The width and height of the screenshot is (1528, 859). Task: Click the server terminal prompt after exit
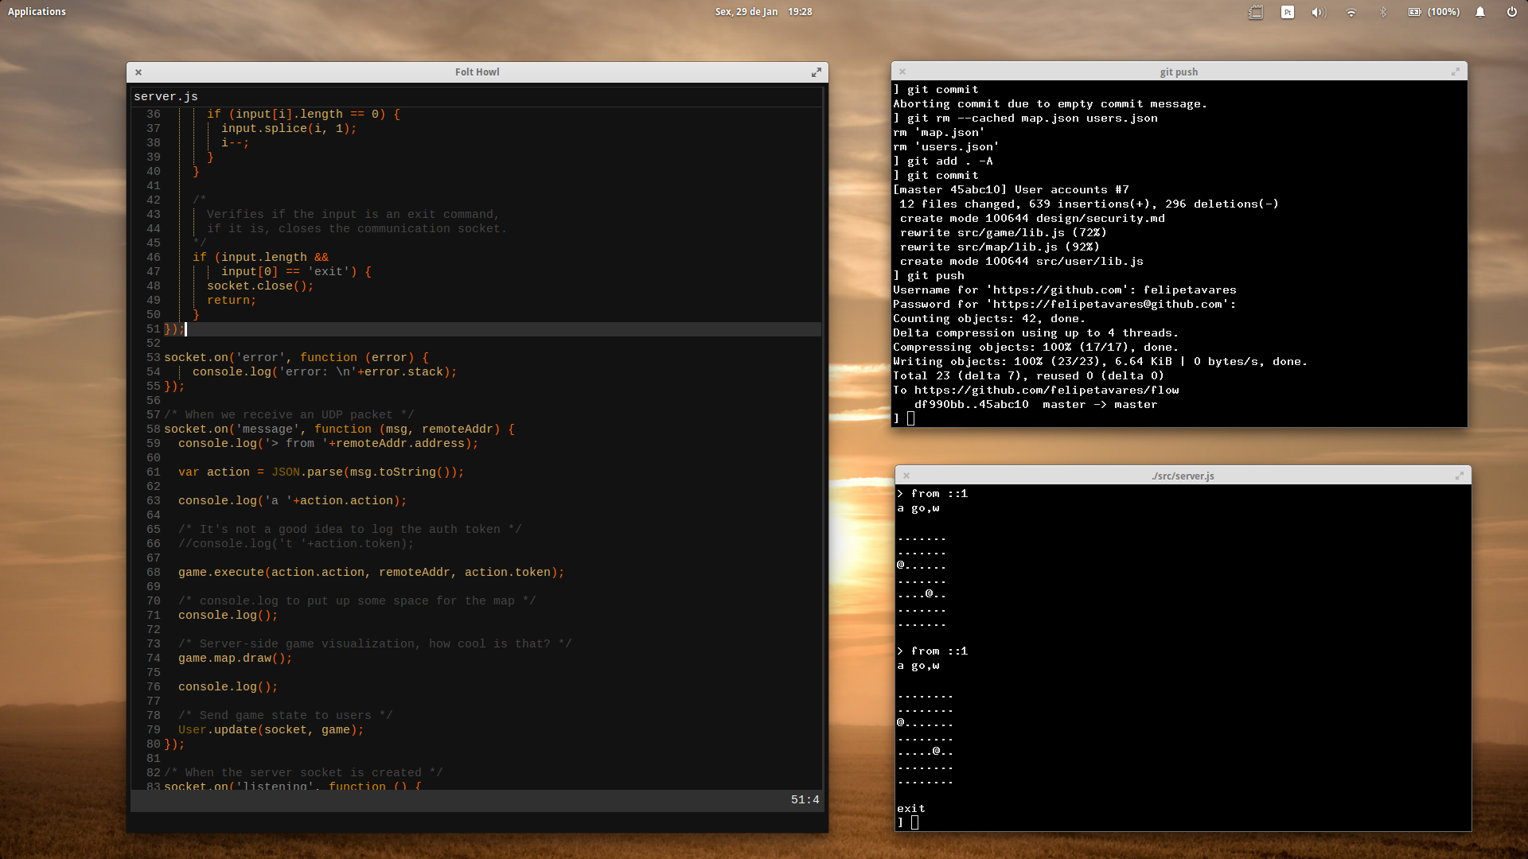[x=914, y=822]
